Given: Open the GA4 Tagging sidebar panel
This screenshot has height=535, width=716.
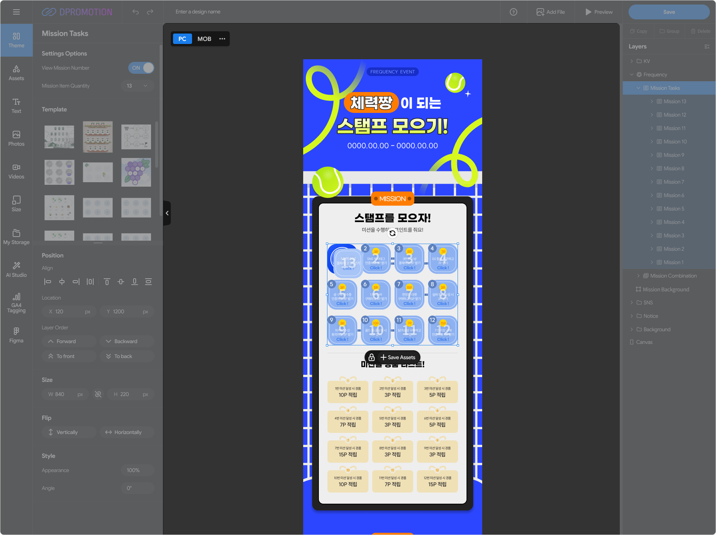Looking at the screenshot, I should (16, 303).
